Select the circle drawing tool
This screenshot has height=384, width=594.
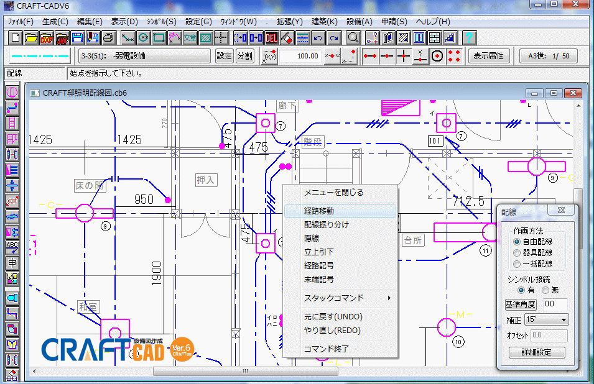[x=143, y=38]
